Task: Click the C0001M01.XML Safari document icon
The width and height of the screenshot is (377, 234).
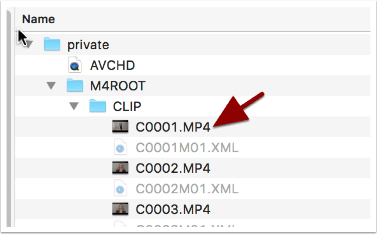Action: pyautogui.click(x=121, y=147)
